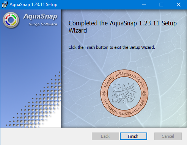Click the Arabic calligraphy inside the seal
Viewport: 187px width, 145px height.
click(124, 94)
